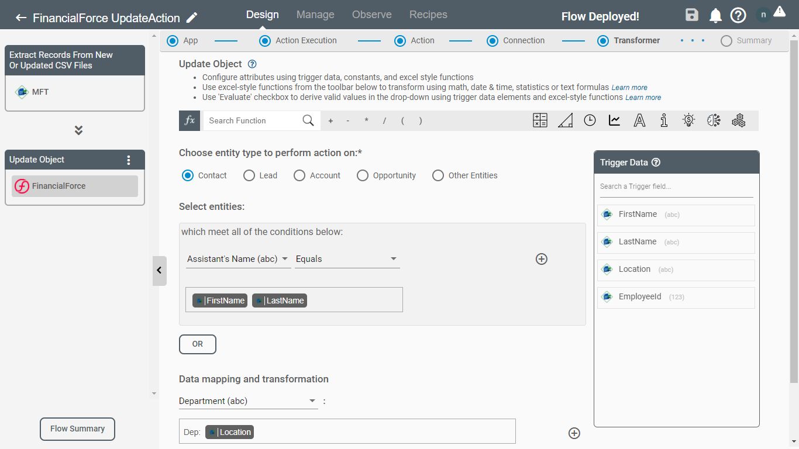799x449 pixels.
Task: Open AI brain functions icon
Action: click(714, 120)
